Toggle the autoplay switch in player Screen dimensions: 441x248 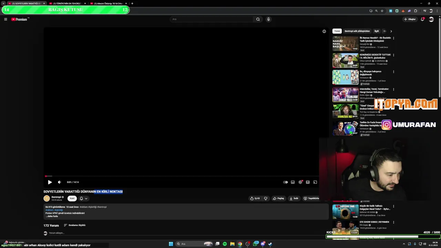[285, 182]
